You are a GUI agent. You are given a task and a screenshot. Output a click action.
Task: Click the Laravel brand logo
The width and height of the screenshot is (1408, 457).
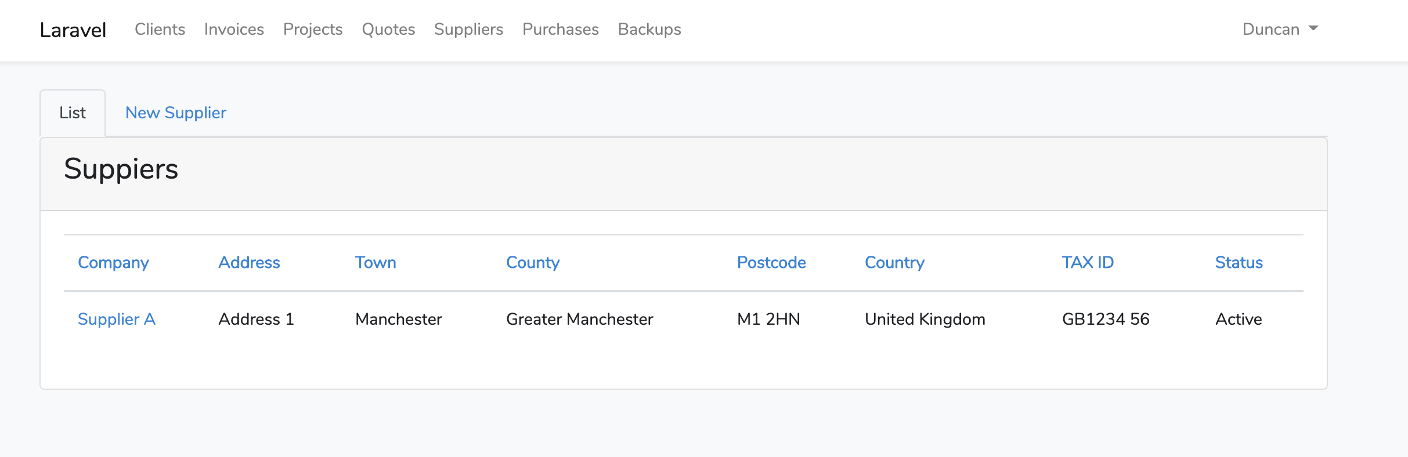click(73, 30)
